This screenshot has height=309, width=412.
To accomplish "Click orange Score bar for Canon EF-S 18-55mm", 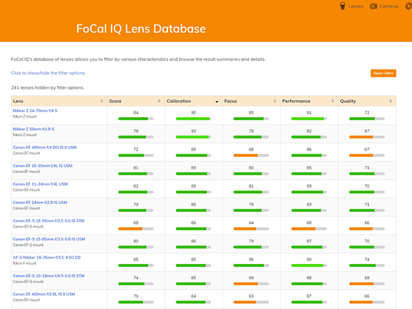I will (x=136, y=229).
